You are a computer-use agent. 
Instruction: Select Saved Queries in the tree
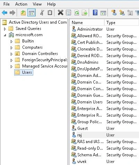click(28, 29)
